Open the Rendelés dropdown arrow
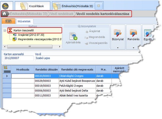Image resolution: width=162 pixels, height=119 pixels. [x=133, y=48]
